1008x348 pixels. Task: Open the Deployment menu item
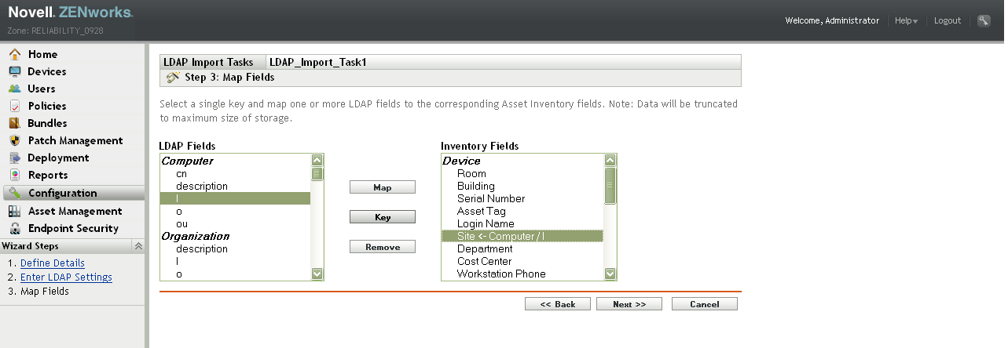(58, 158)
